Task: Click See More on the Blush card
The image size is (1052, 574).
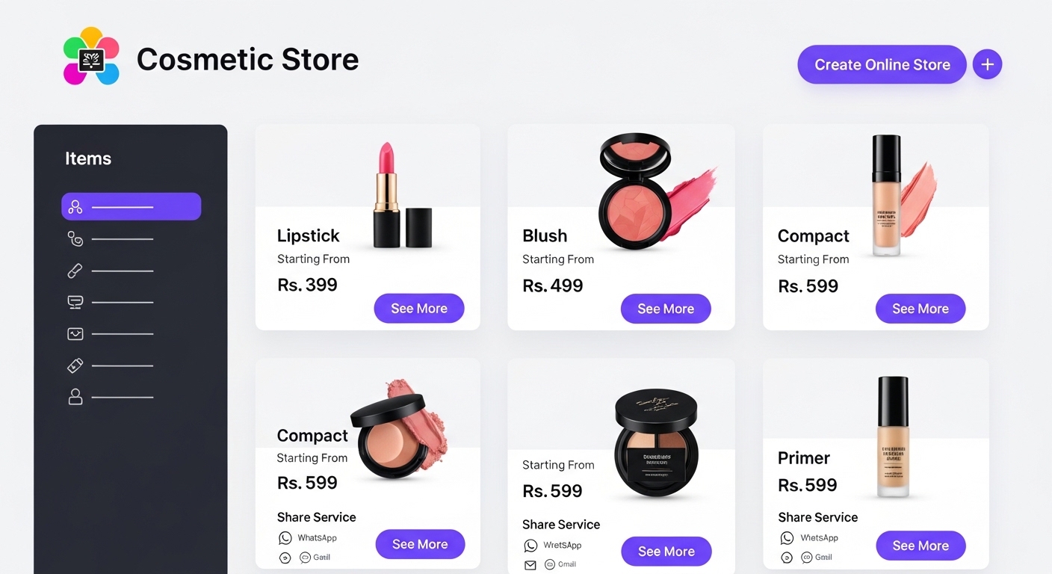Action: tap(666, 309)
